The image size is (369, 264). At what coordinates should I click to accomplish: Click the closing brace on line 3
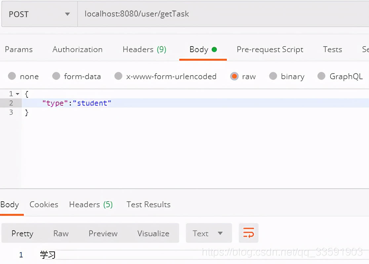(26, 113)
